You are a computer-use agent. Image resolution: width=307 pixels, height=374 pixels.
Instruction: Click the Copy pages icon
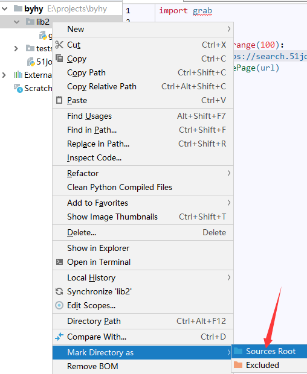click(x=59, y=59)
